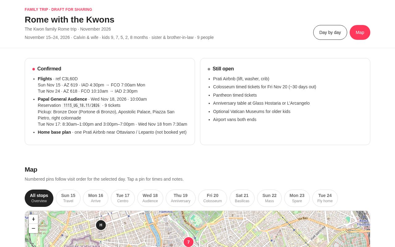Switch to Map view
Viewport: 395px width, 247px height.
point(360,32)
